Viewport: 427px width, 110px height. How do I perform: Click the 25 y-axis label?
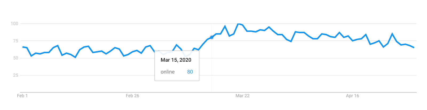15,75
